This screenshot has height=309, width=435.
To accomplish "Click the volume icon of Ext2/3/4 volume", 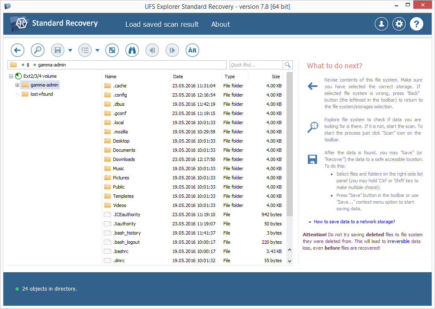I will click(x=18, y=76).
